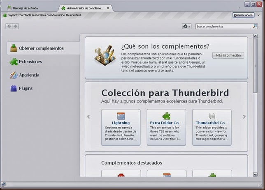Click the Colección para Thunderbird heading
The width and height of the screenshot is (265, 190).
point(165,93)
